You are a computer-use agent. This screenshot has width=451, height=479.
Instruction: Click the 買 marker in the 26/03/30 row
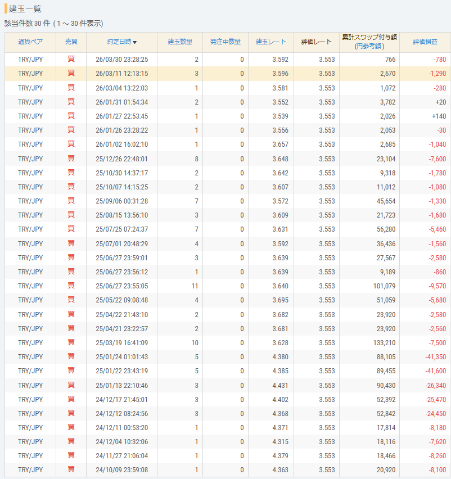coord(71,60)
